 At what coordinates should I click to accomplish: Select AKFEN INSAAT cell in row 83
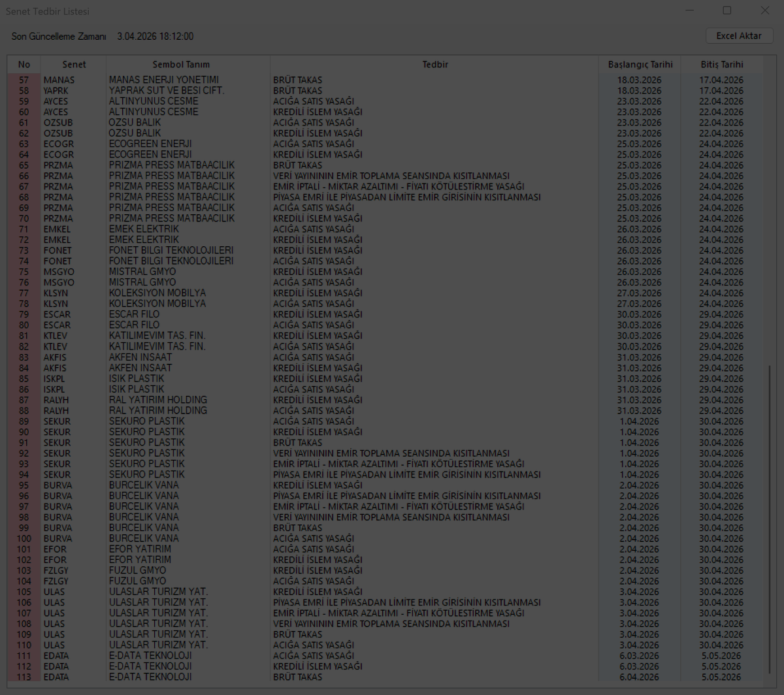pos(140,357)
